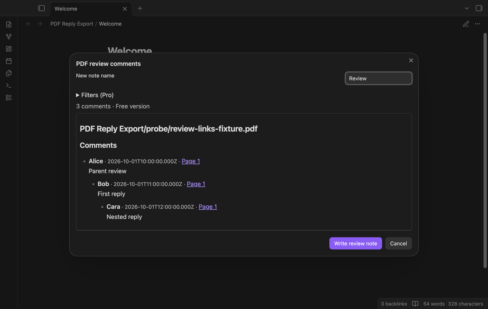Click the PDF Reply Export breadcrumb
488x309 pixels.
(x=72, y=24)
